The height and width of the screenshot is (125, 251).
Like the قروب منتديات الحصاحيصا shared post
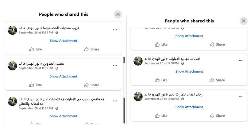(36, 49)
